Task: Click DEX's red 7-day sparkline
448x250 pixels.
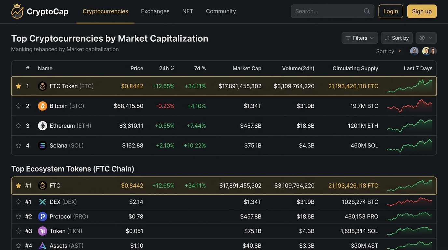Action: pos(410,201)
